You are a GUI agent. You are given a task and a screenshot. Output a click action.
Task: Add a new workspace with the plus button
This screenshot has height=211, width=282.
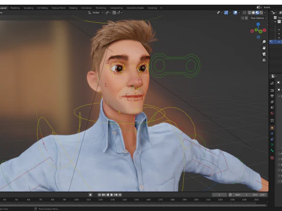(161, 8)
